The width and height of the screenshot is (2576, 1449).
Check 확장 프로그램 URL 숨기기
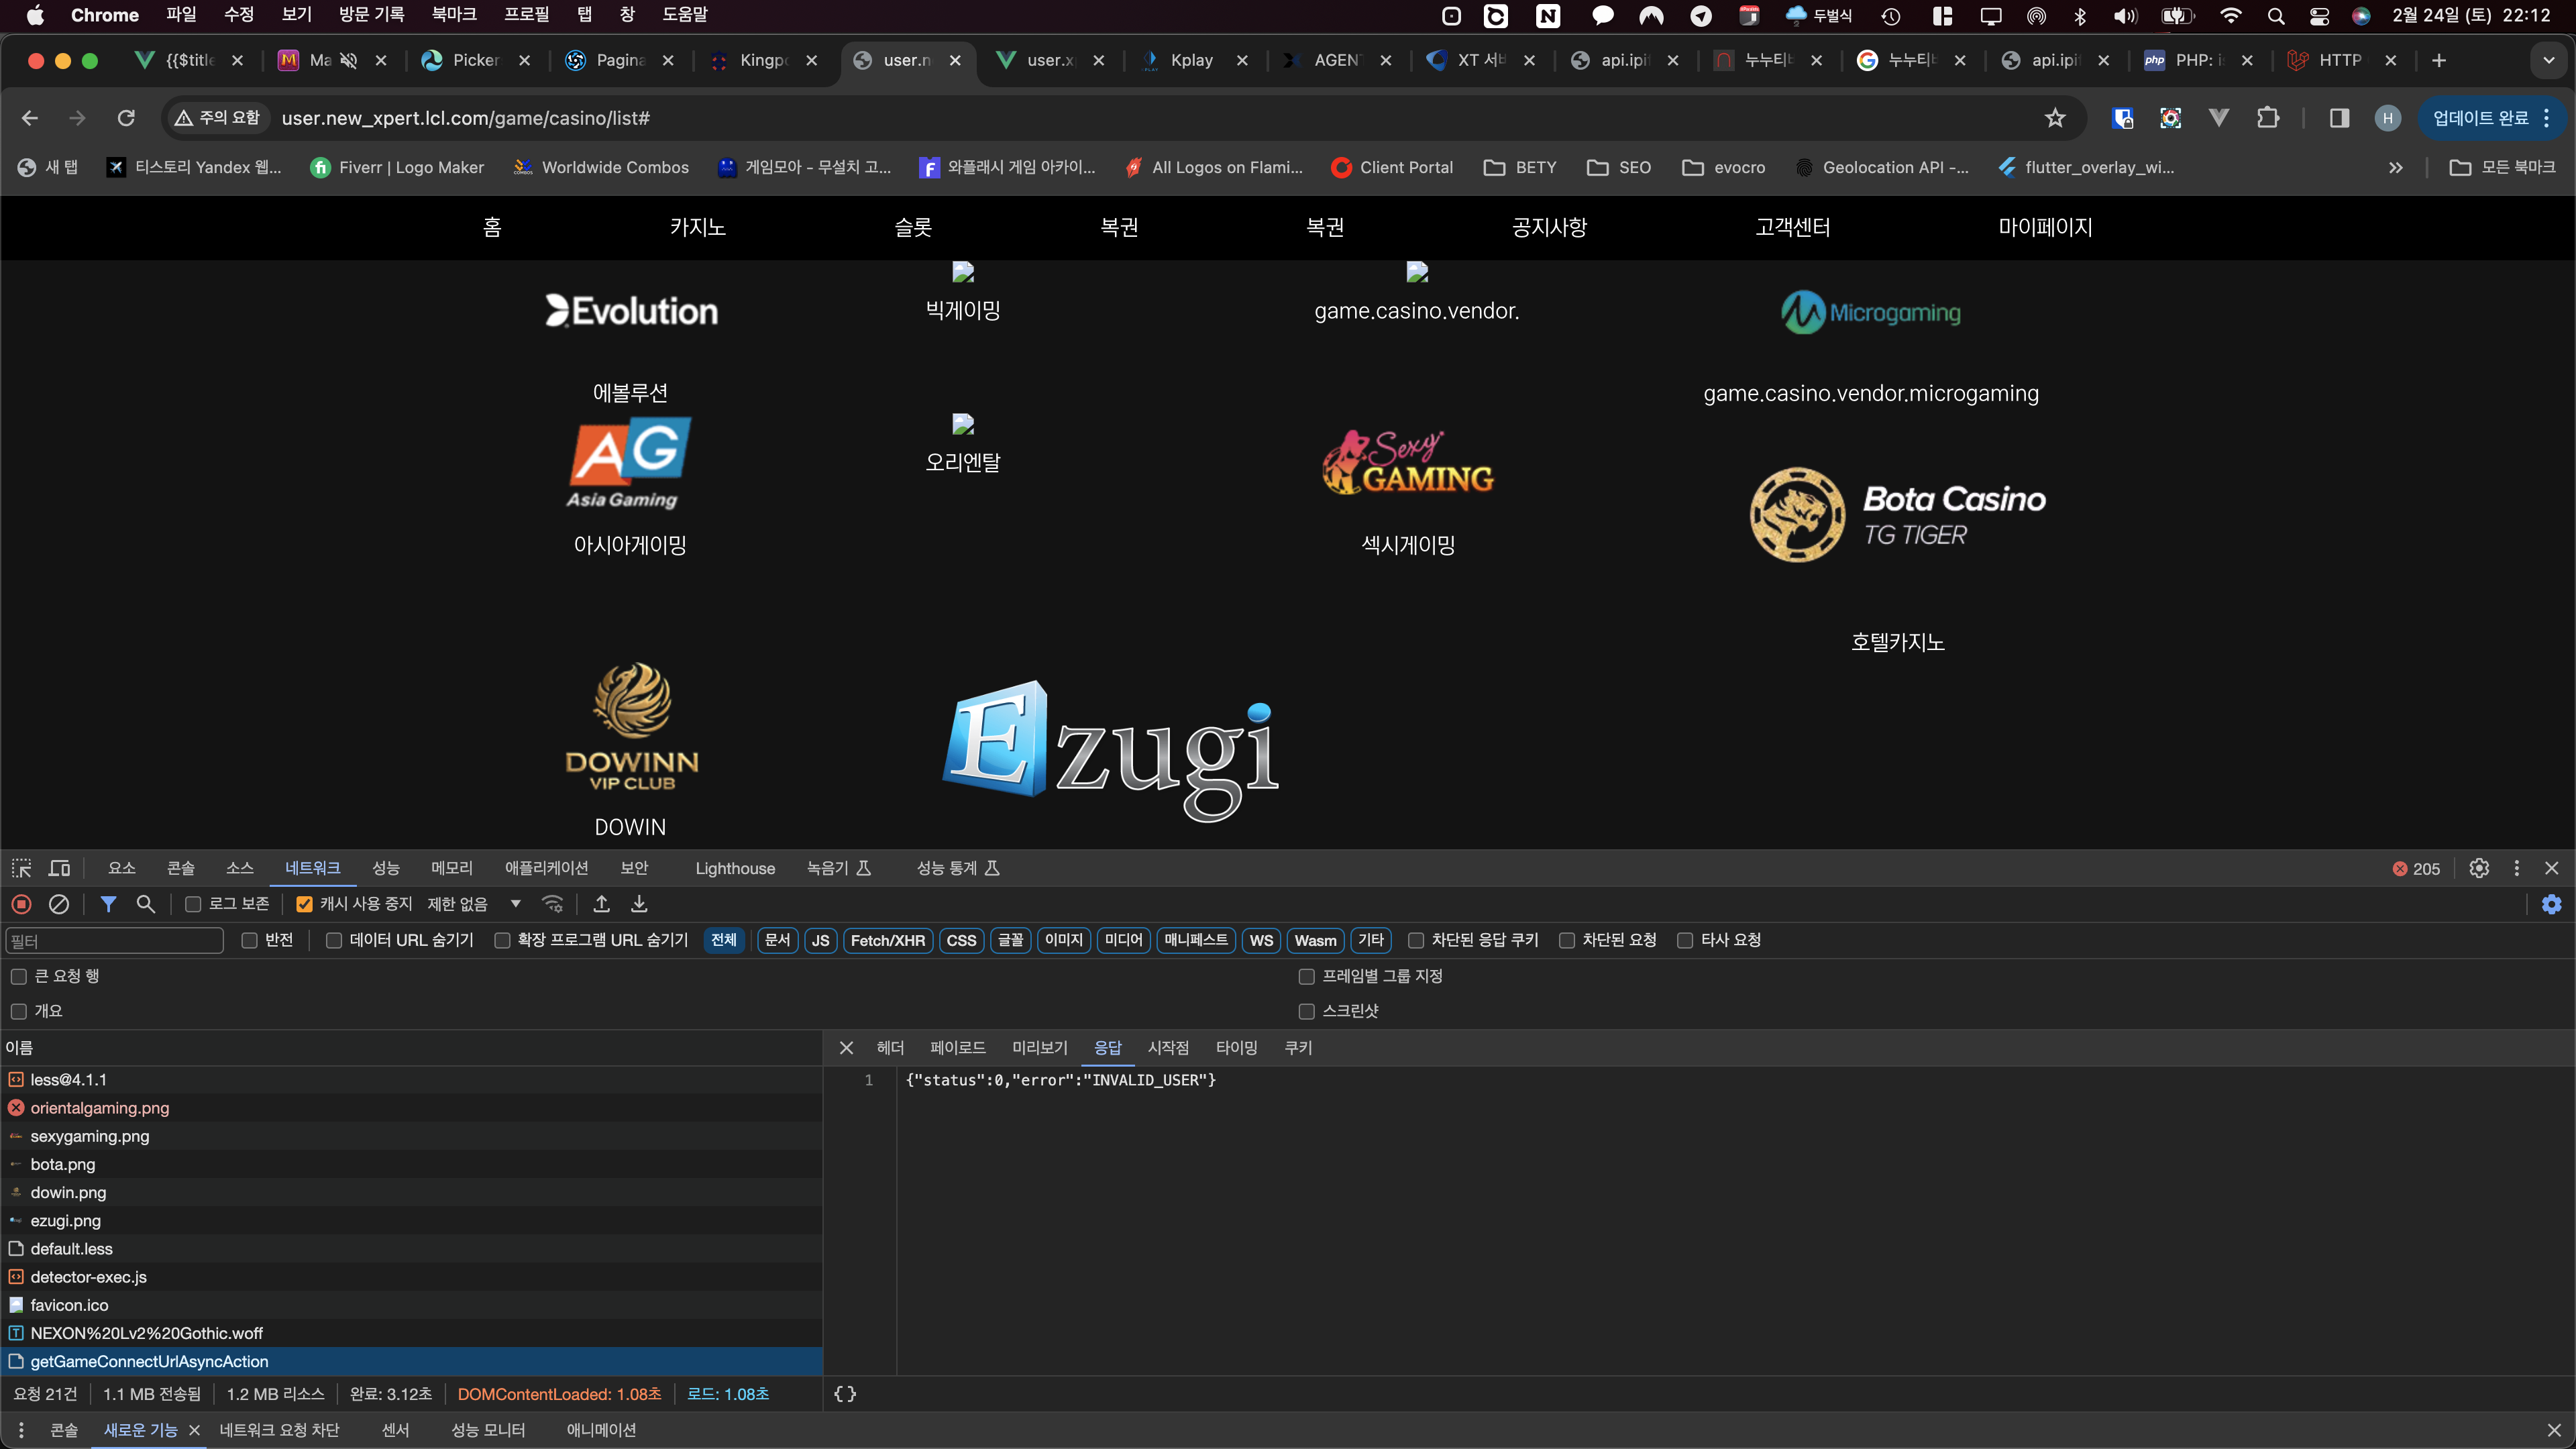point(502,940)
